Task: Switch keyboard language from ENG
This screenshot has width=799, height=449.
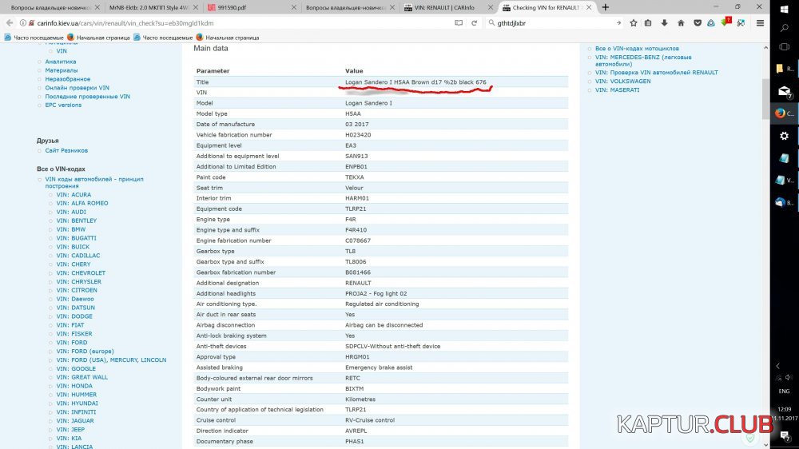Action: click(x=784, y=391)
